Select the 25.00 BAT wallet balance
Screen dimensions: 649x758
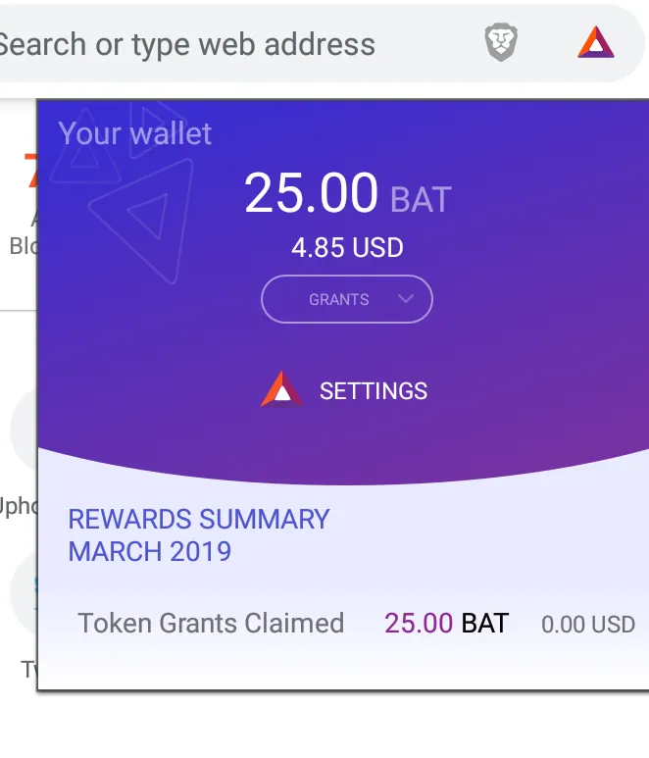click(x=347, y=193)
